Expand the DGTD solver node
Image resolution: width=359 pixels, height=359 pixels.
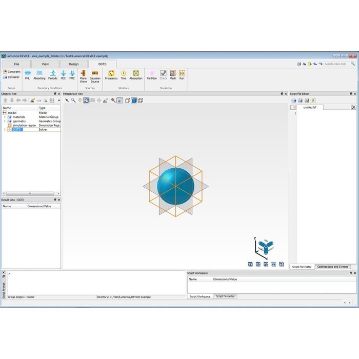tap(5, 130)
